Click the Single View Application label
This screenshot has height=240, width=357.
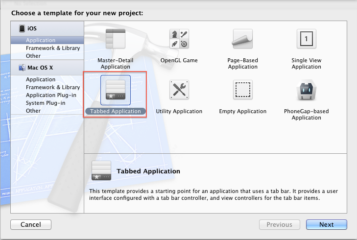coord(307,64)
